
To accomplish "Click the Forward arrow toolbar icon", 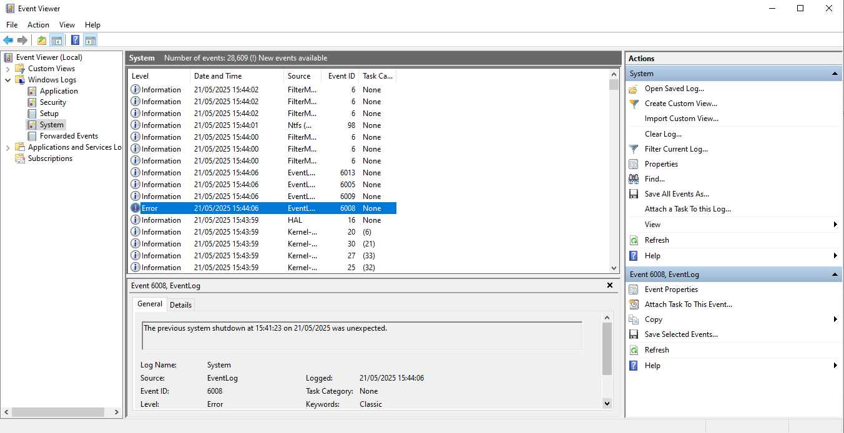I will pos(22,41).
